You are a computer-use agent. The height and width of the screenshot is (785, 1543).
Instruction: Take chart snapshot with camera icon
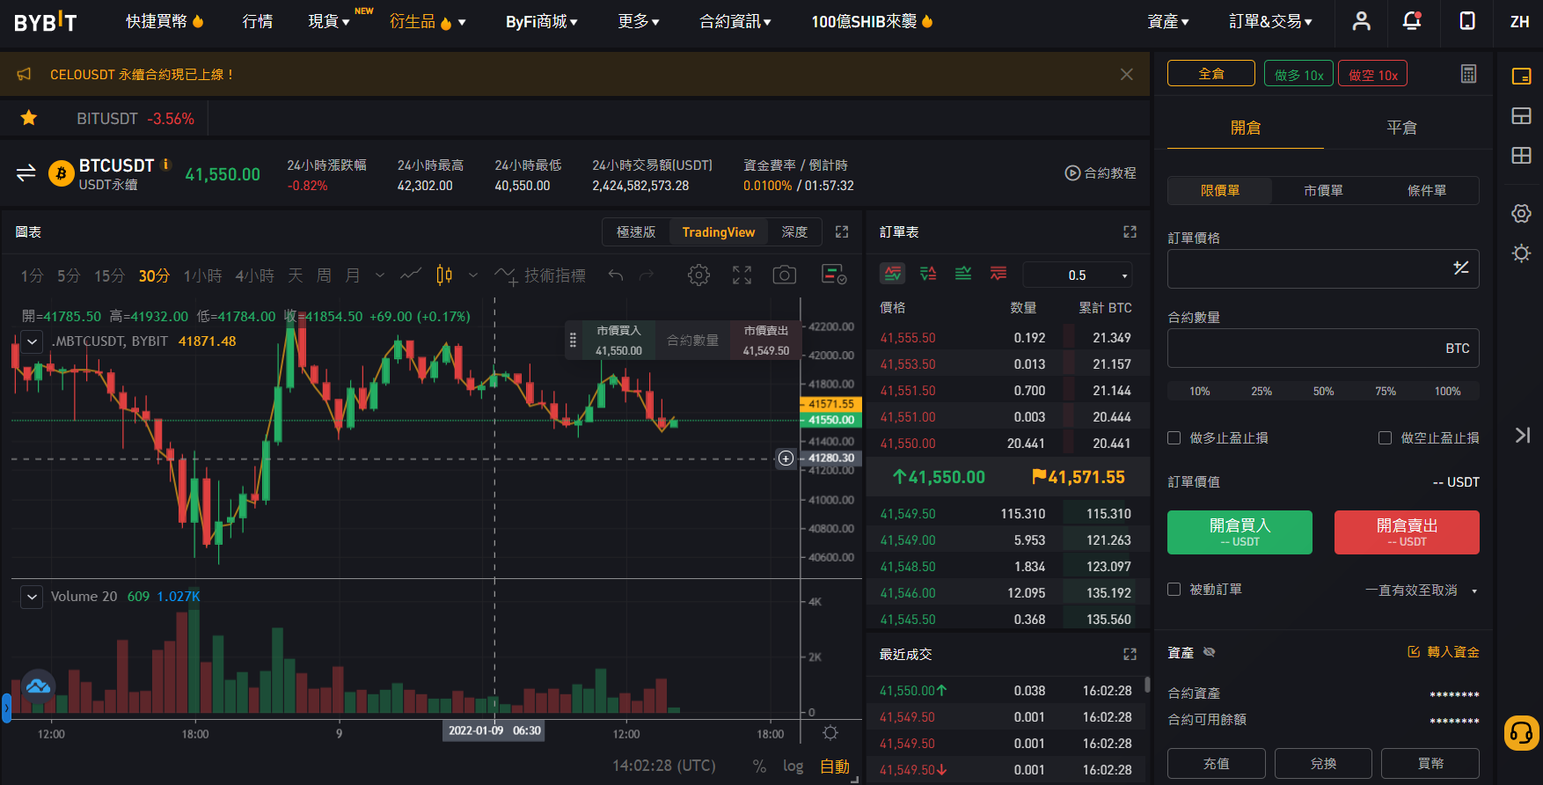784,275
